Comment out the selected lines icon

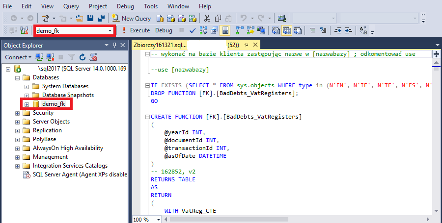tap(312, 30)
